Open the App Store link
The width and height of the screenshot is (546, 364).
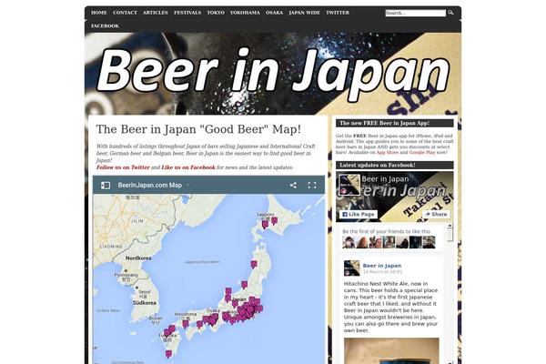click(388, 153)
